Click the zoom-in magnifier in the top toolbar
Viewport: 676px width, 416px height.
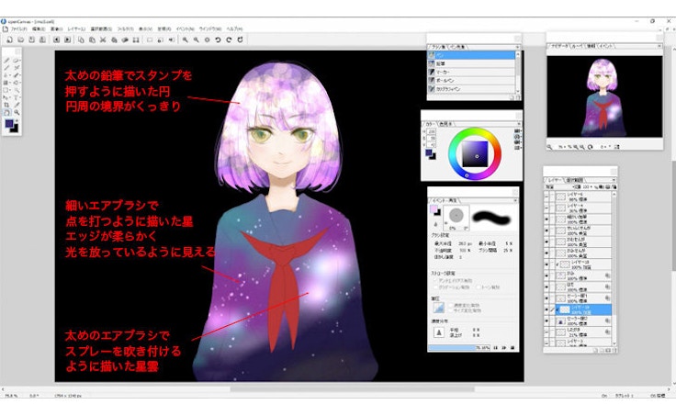(x=186, y=40)
